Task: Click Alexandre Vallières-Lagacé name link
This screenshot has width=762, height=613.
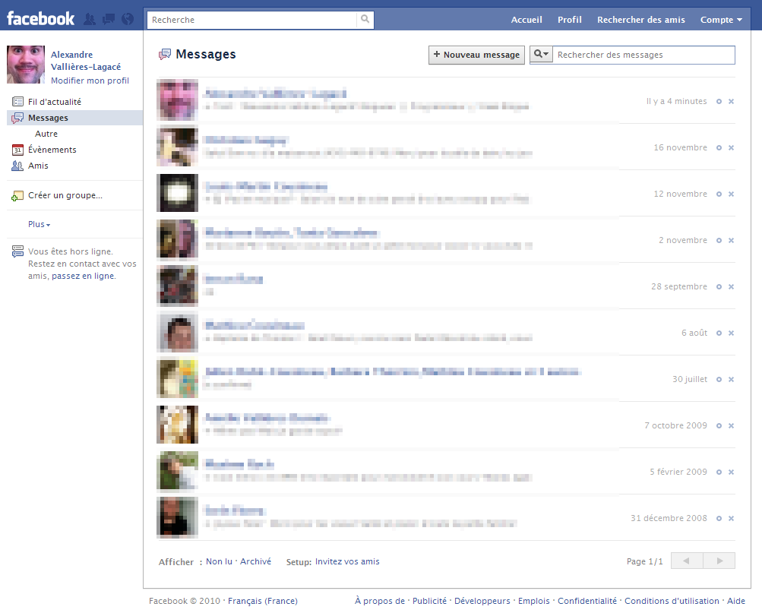Action: [86, 61]
